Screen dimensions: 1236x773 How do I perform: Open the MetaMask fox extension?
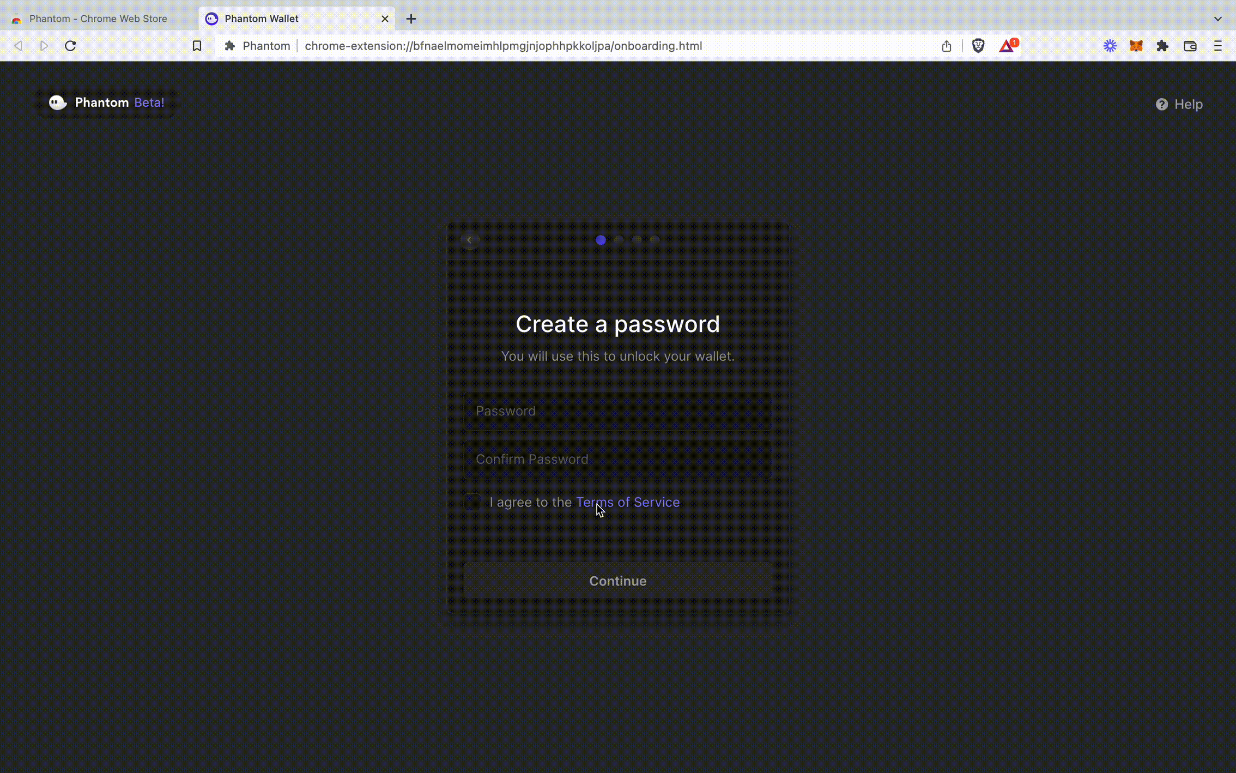pyautogui.click(x=1136, y=46)
